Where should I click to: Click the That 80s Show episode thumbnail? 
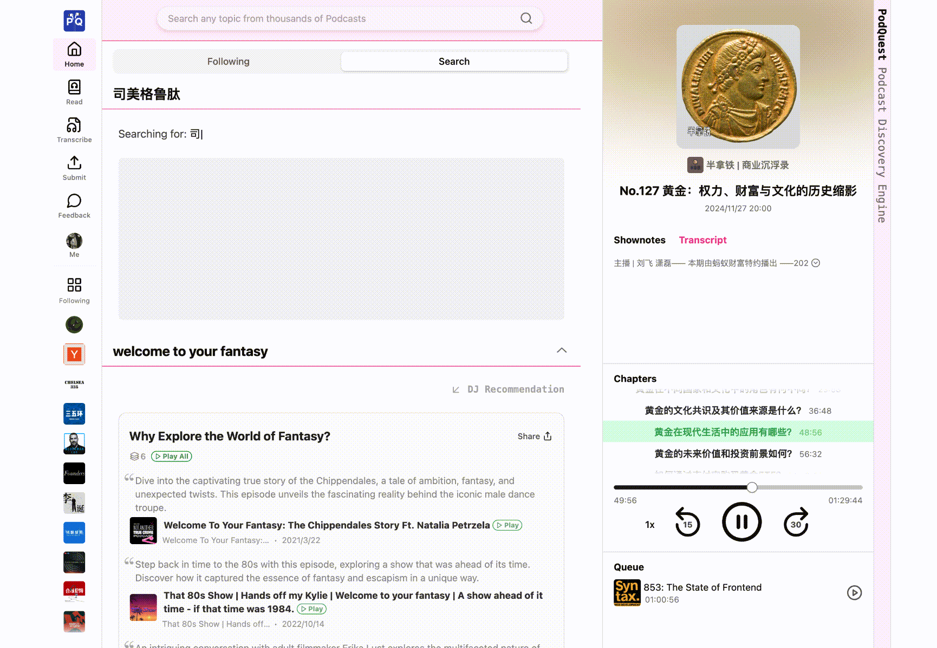click(x=143, y=607)
